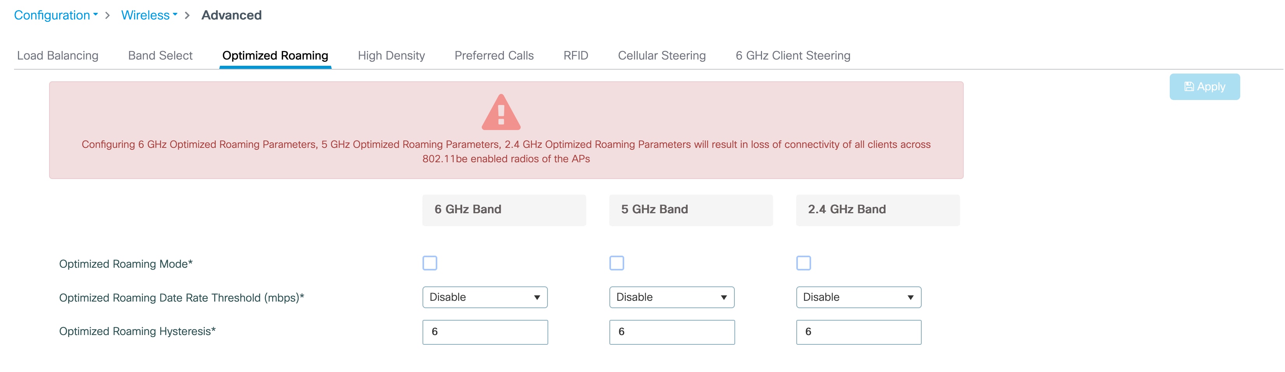
Task: Select the Cellular Steering tab
Action: pyautogui.click(x=662, y=55)
